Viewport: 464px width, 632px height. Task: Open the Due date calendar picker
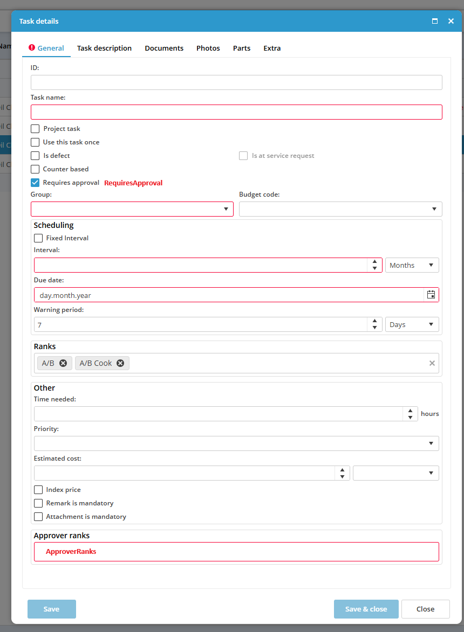point(431,295)
